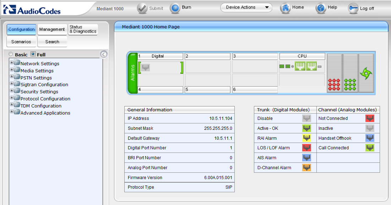
Task: Click the Scenarios button
Action: [21, 42]
